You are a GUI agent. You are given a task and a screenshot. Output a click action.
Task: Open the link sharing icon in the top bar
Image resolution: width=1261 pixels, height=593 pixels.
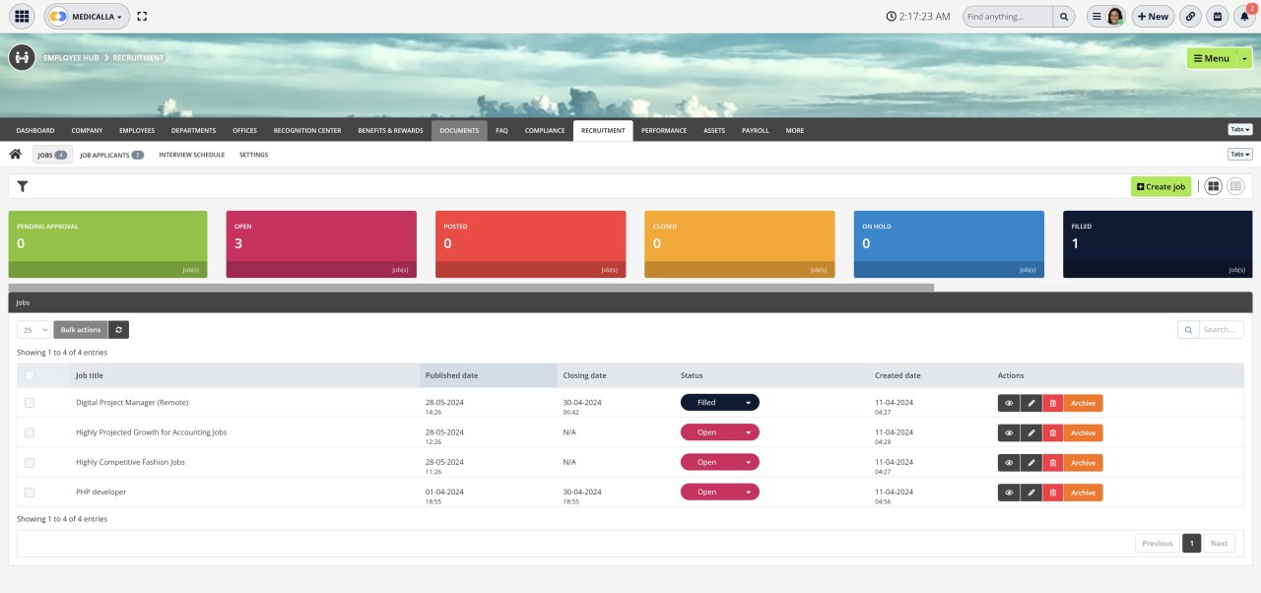[x=1190, y=16]
